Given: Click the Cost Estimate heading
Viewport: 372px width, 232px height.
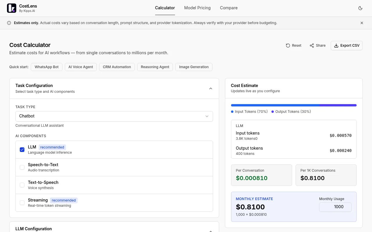Looking at the screenshot, I should (244, 86).
